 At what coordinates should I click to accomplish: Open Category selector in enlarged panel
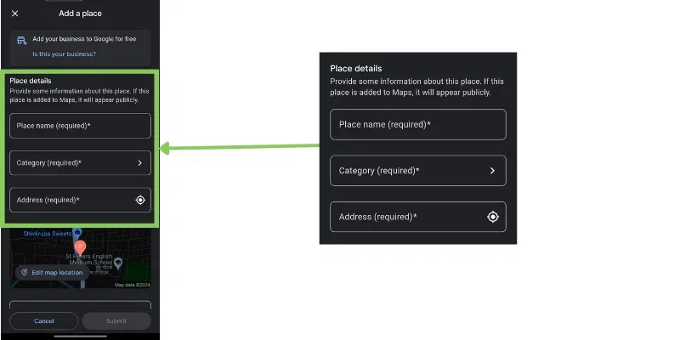408,171
